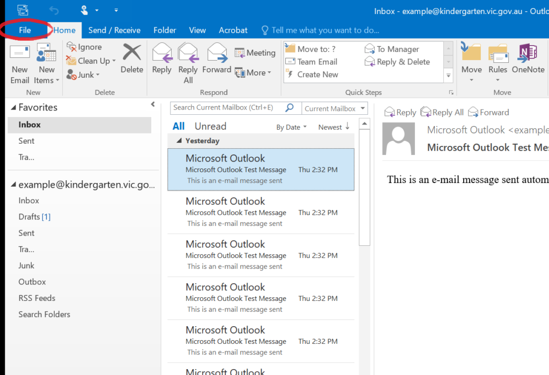Click the Reply All icon in the ribbon
Screen dimensions: 549x375
(188, 53)
